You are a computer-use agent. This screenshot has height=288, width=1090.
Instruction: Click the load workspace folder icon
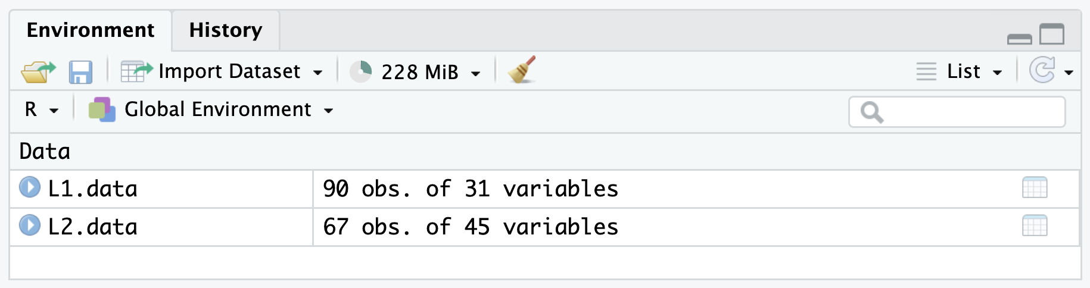coord(38,72)
